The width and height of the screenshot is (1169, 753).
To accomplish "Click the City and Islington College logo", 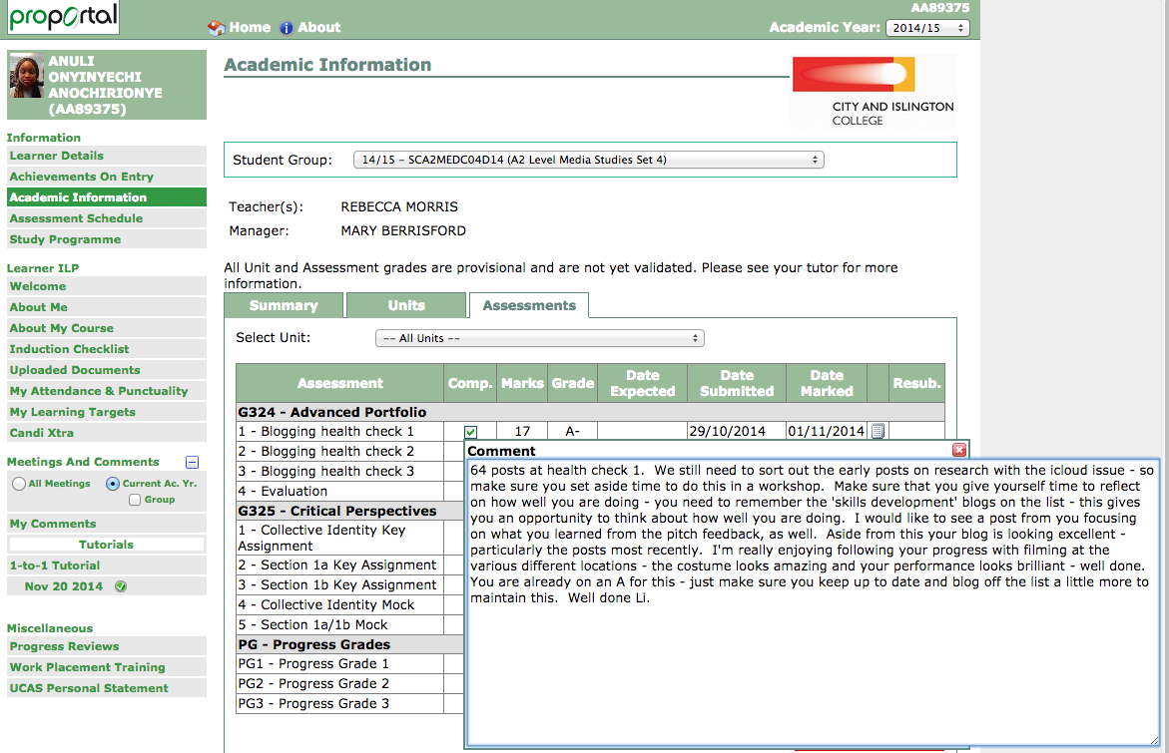I will click(874, 92).
